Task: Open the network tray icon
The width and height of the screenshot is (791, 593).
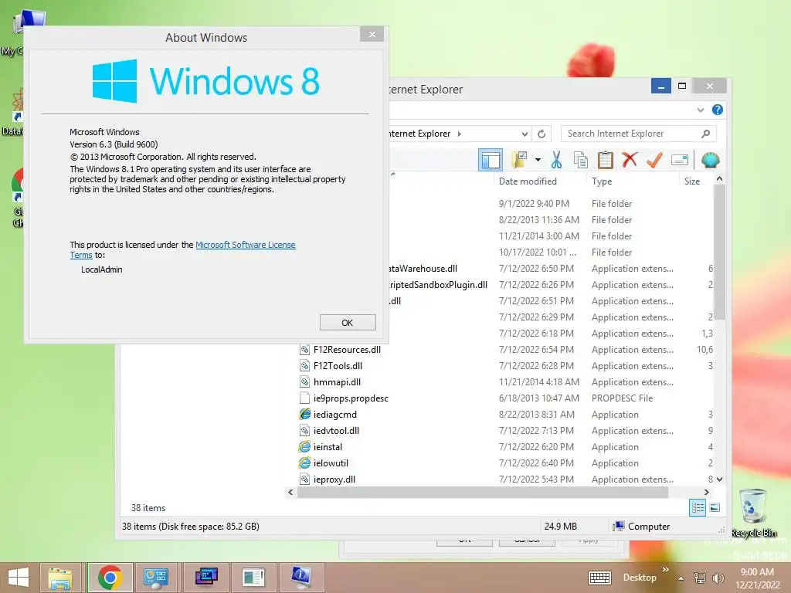Action: pos(700,578)
